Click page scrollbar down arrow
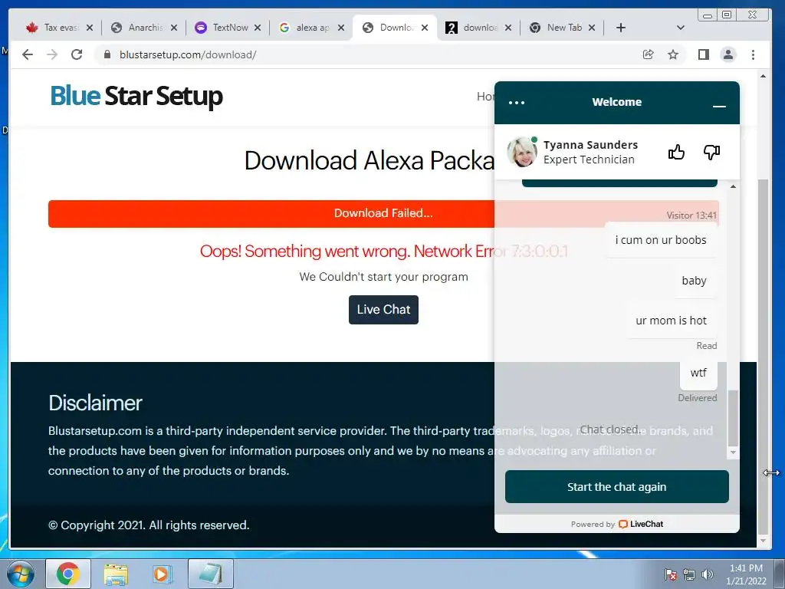Viewport: 785px width, 589px height. (763, 541)
